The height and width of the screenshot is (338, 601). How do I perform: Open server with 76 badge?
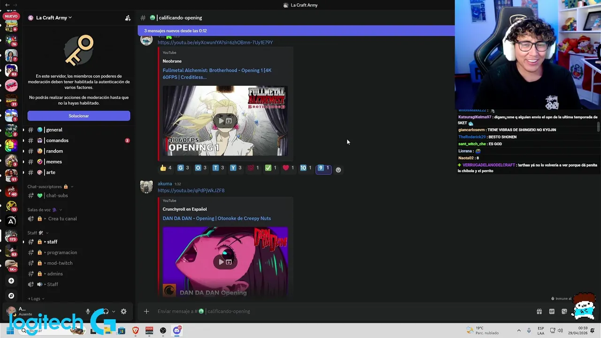click(11, 39)
